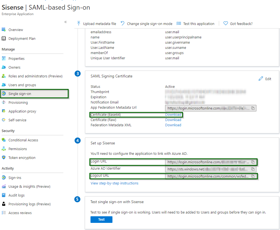The height and width of the screenshot is (230, 280).
Task: Click the 'emailaddress' claim name
Action: click(101, 32)
